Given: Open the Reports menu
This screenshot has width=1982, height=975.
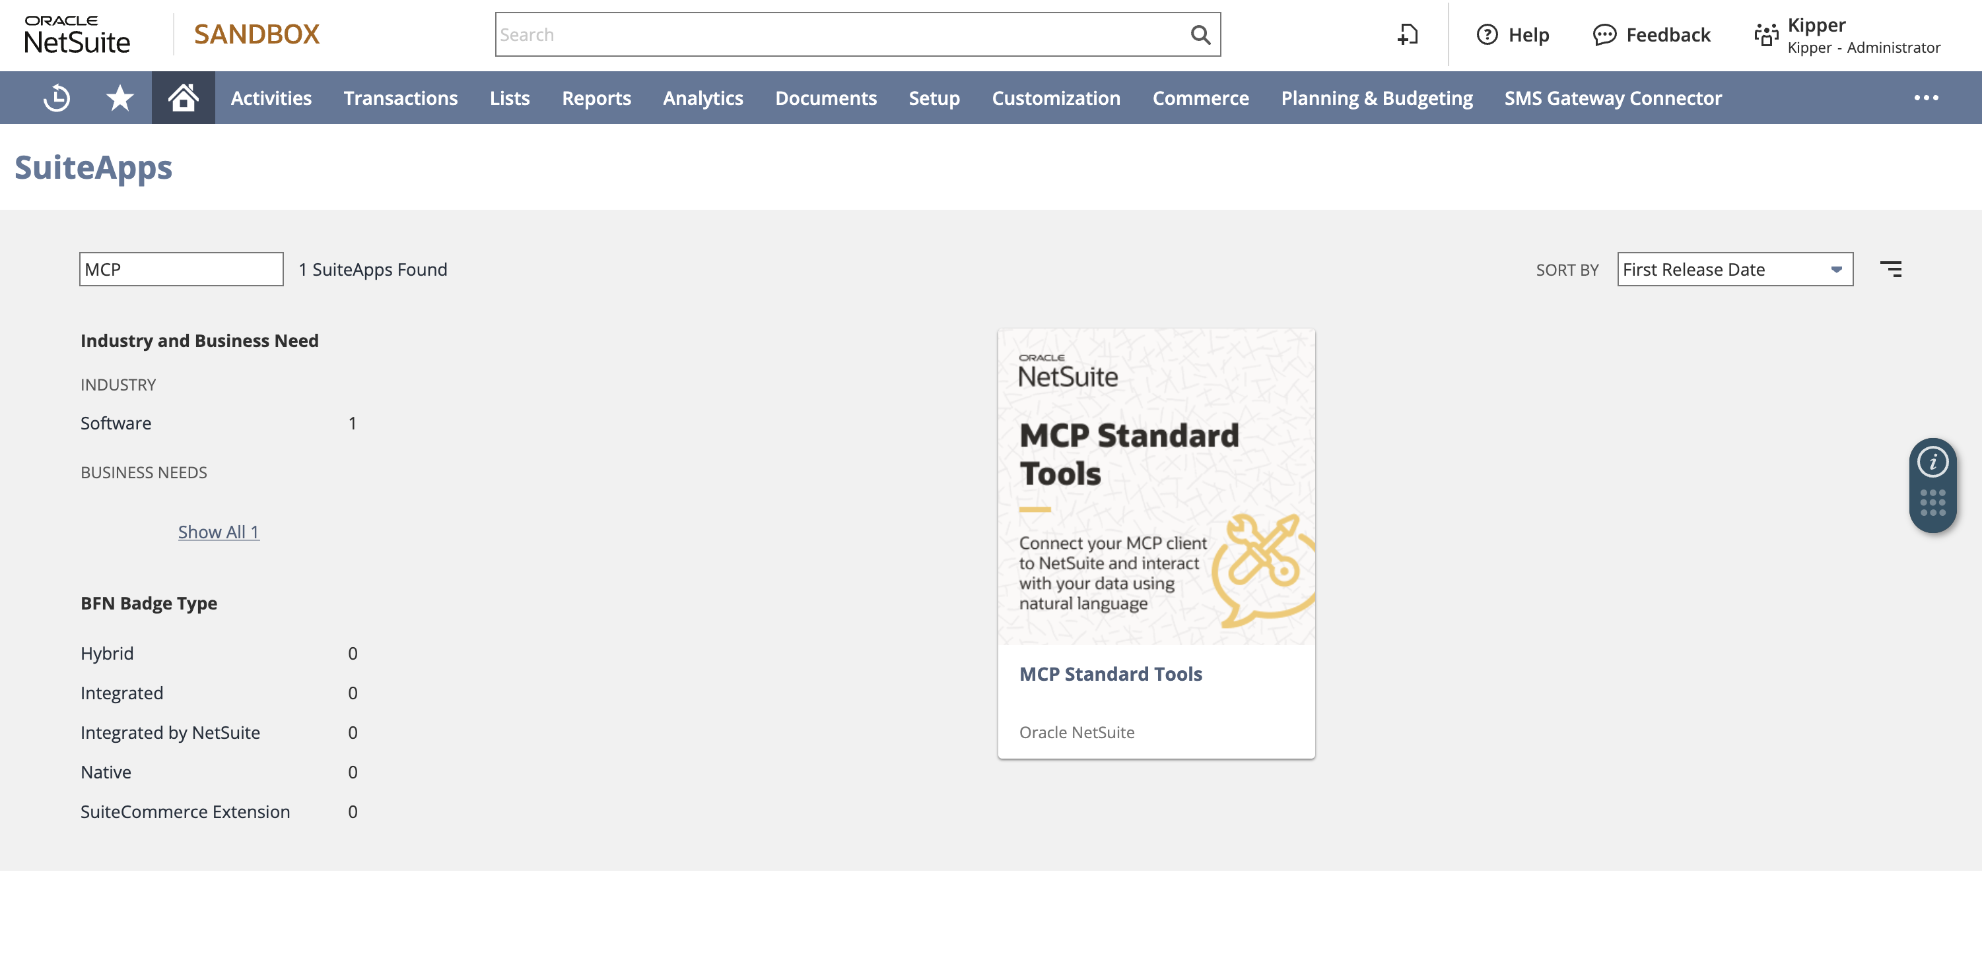Looking at the screenshot, I should [596, 98].
